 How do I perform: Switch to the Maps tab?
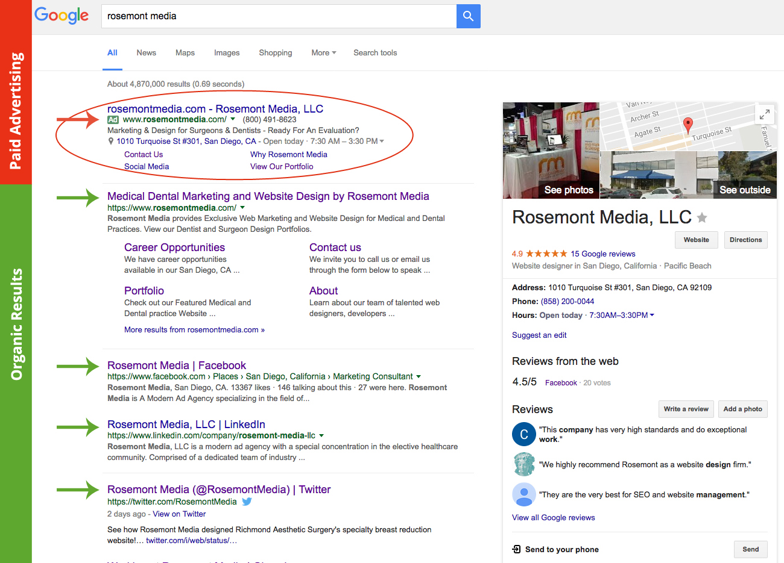pyautogui.click(x=185, y=53)
